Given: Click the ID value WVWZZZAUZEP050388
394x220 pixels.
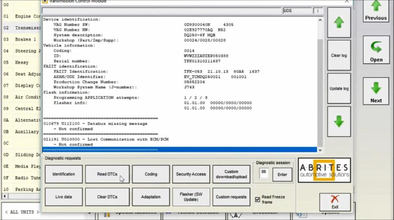Looking at the screenshot, I should pyautogui.click(x=206, y=56).
